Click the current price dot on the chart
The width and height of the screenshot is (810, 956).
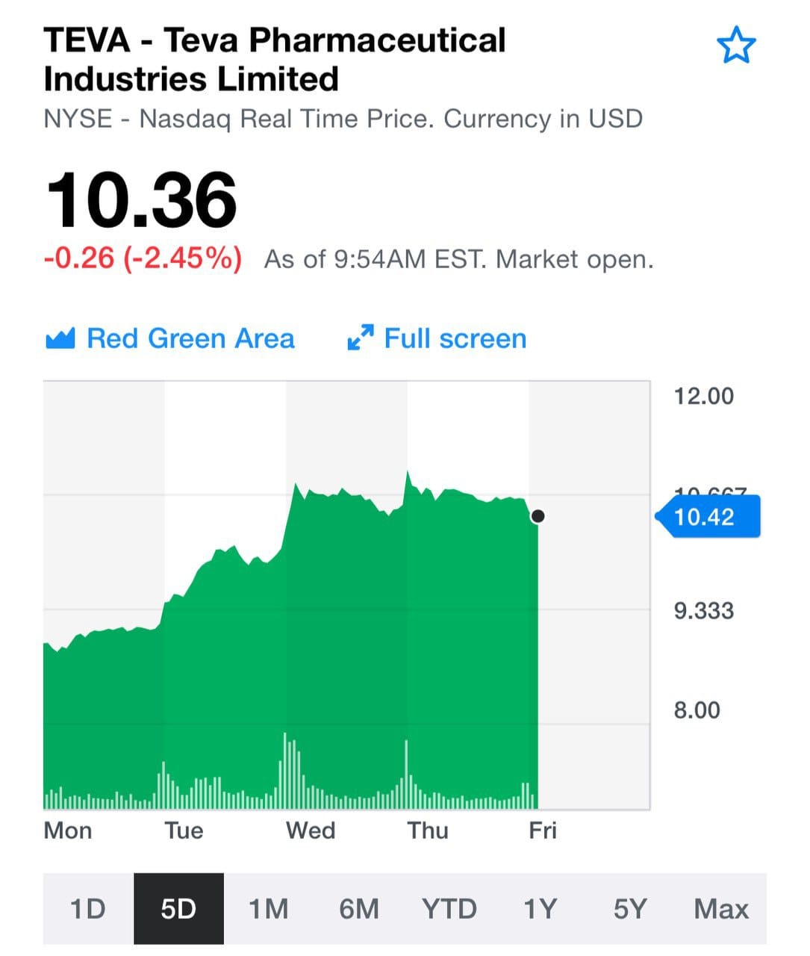538,516
